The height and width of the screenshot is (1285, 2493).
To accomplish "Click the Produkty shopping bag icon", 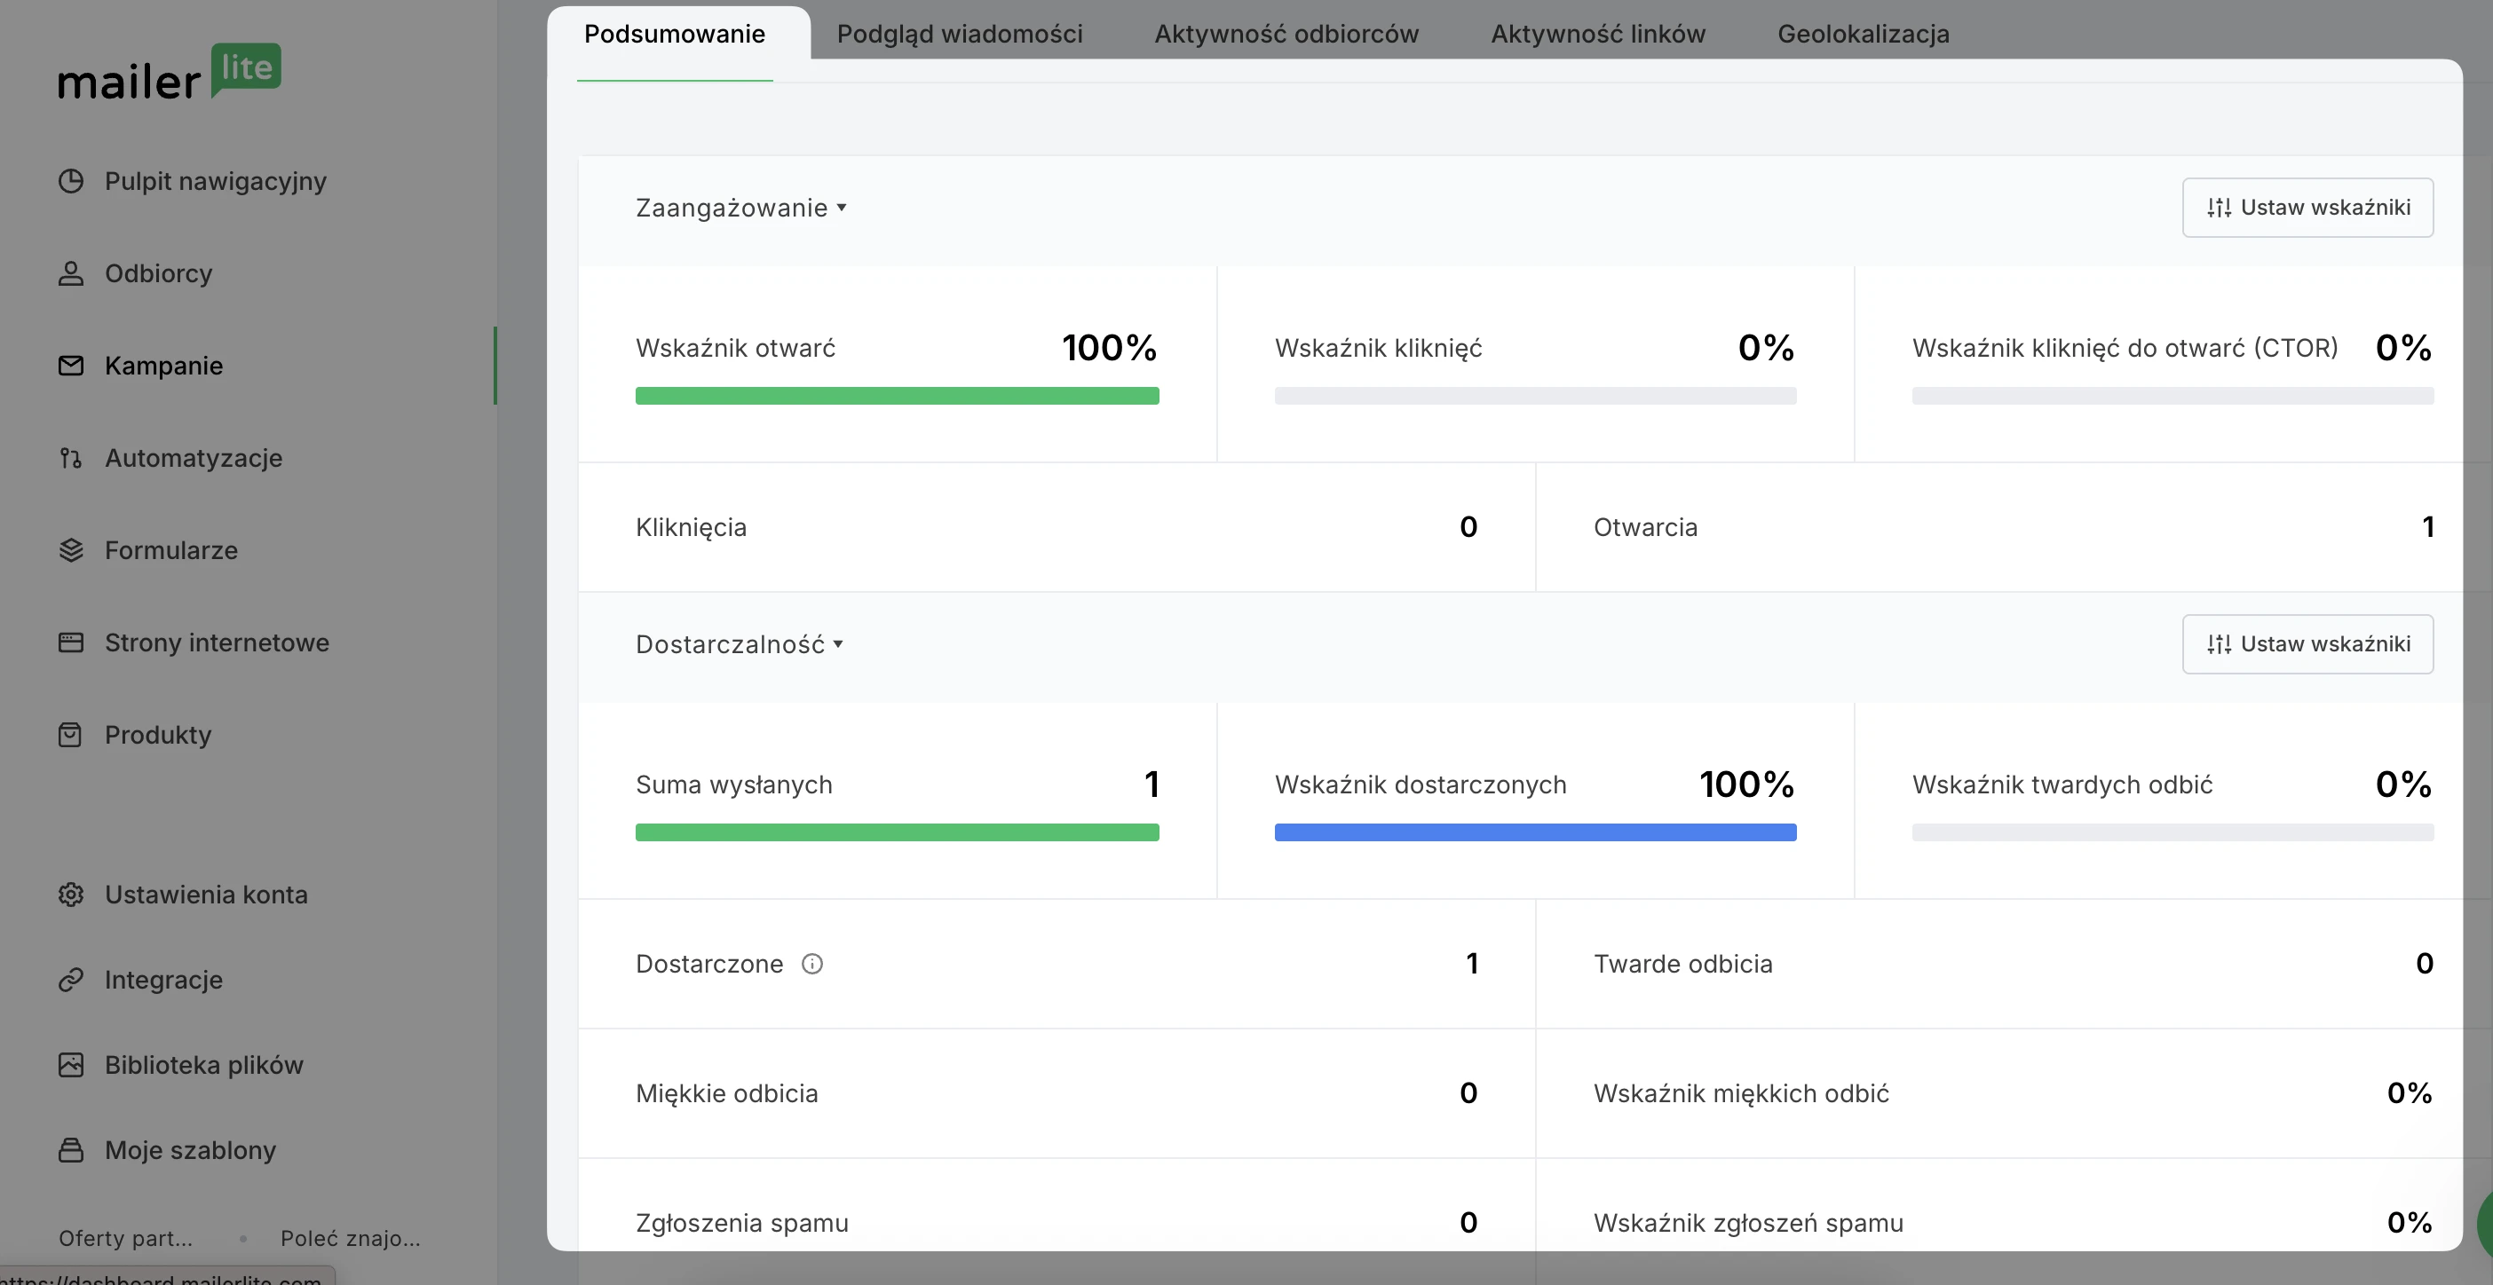I will (71, 736).
